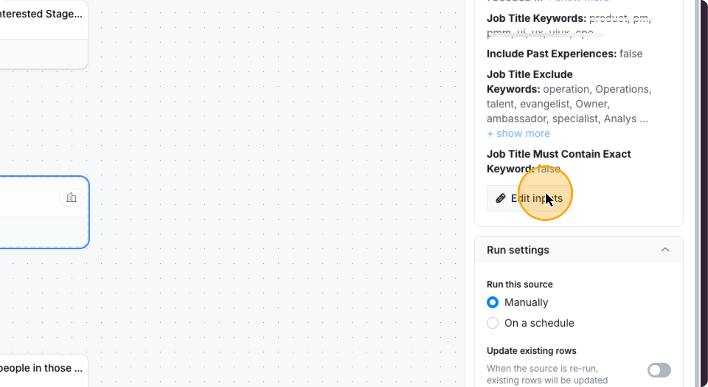
Task: Select the On a schedule run option
Action: point(493,323)
